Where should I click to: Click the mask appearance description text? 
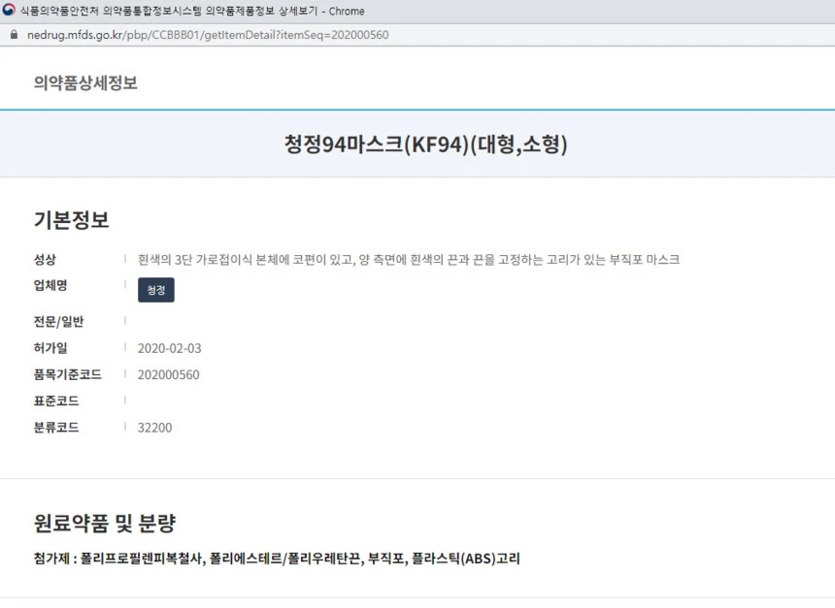coord(409,260)
